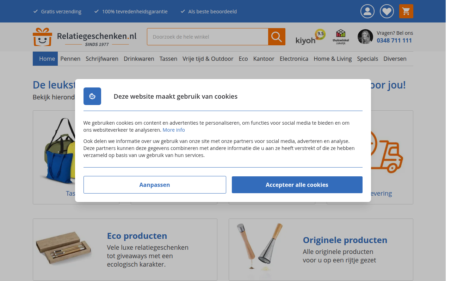451x281 pixels.
Task: Click the 'Gratis verzending' text
Action: coord(61,12)
